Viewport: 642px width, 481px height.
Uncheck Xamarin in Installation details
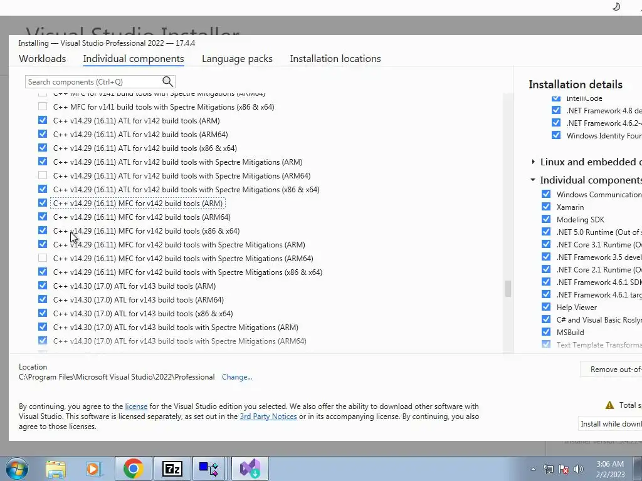tap(546, 207)
